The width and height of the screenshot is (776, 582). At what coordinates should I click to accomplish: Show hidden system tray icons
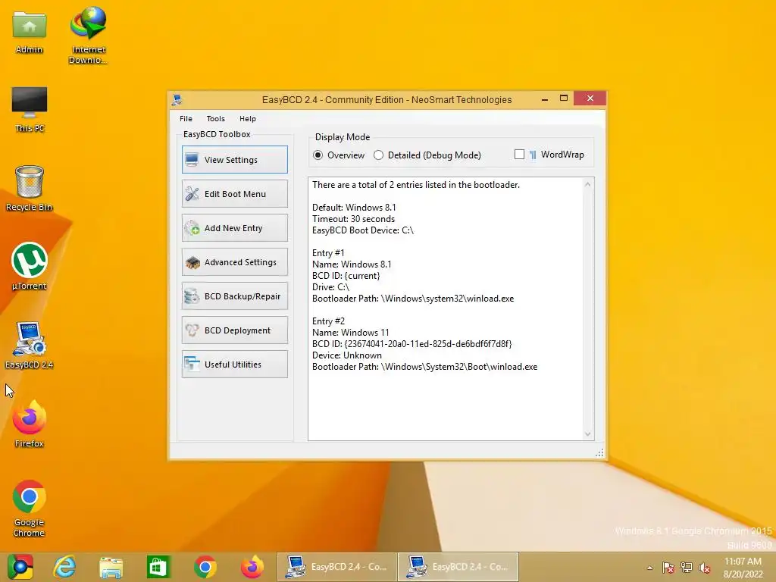(x=649, y=568)
